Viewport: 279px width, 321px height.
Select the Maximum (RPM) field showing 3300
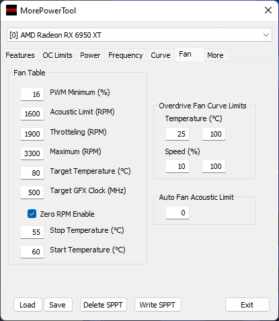pyautogui.click(x=32, y=153)
